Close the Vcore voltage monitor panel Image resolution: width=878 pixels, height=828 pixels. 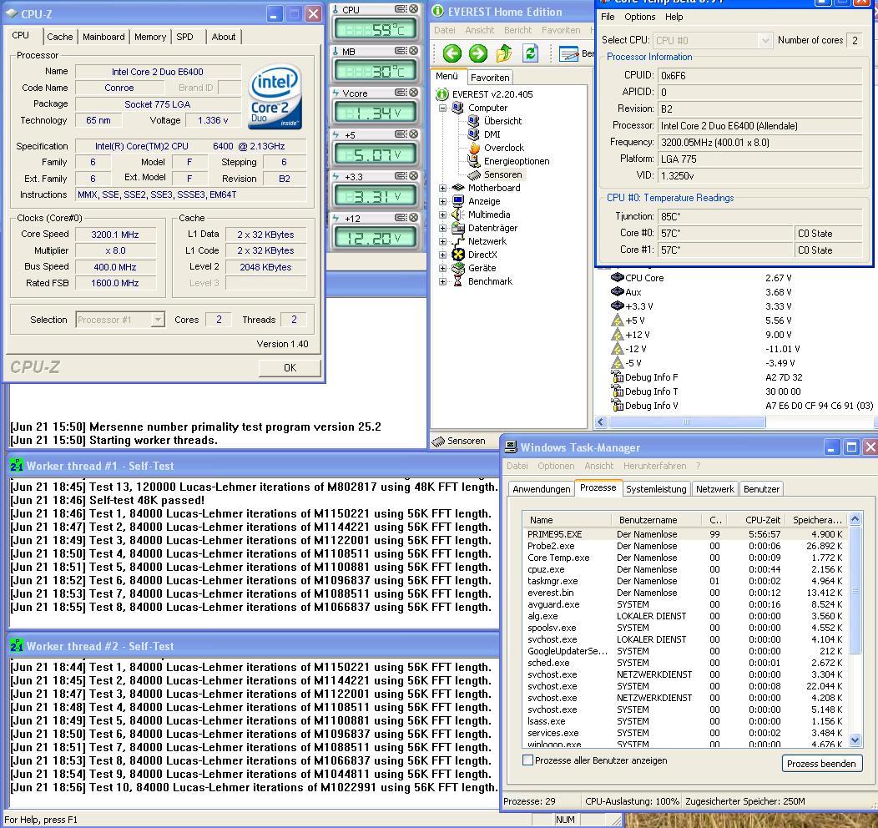pos(413,93)
